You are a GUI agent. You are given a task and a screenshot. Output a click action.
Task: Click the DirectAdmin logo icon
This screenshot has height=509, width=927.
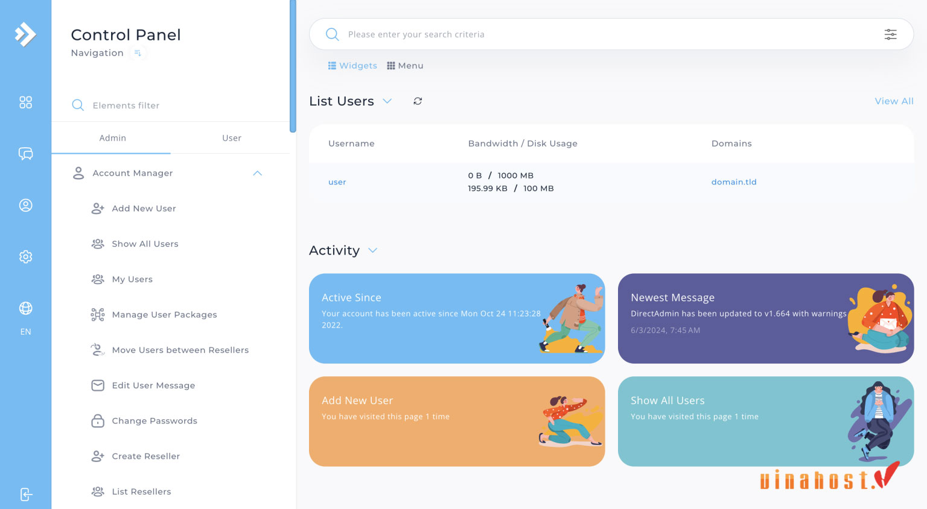pyautogui.click(x=25, y=34)
